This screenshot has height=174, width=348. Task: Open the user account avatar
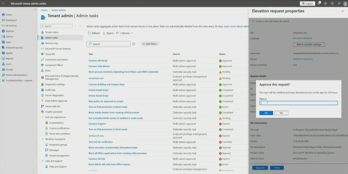coord(345,4)
